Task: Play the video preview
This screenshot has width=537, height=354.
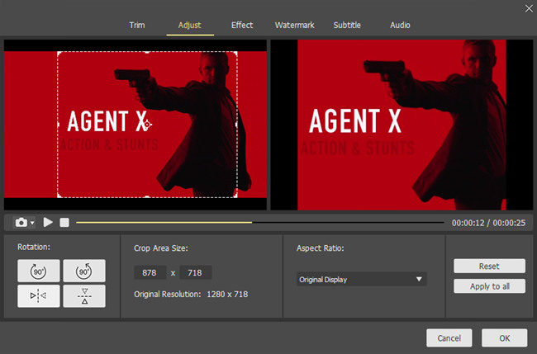Action: (48, 223)
